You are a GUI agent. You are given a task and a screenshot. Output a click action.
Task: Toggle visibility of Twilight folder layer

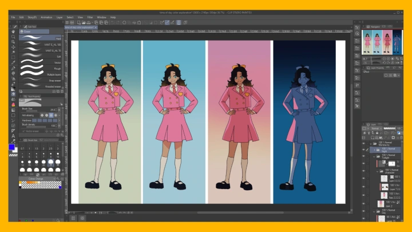[x=364, y=156]
